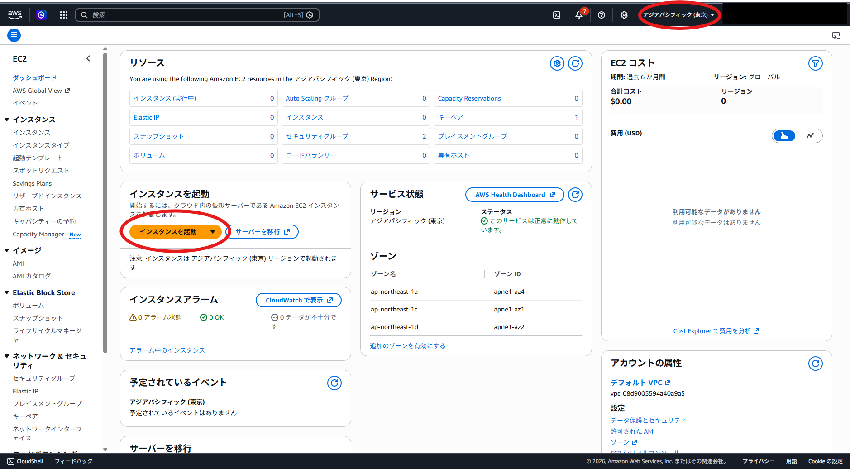
Task: Open イベント in the sidebar
Action: coord(25,103)
